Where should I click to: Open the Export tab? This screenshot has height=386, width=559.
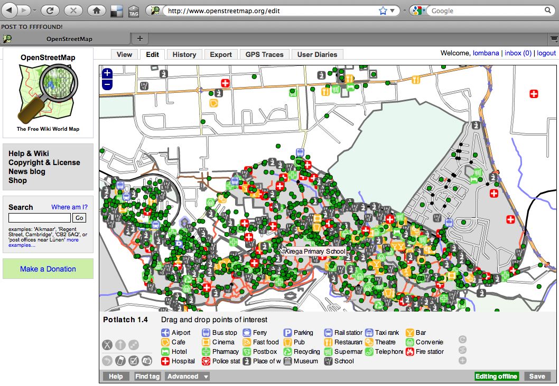221,54
